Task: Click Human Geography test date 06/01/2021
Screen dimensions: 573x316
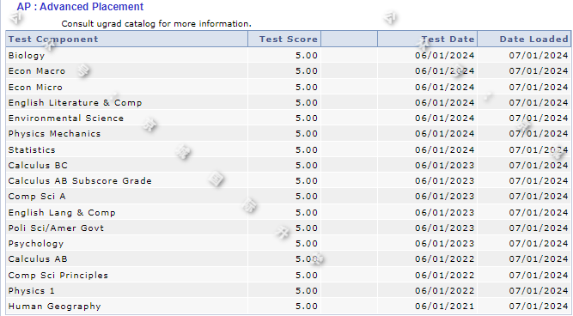Action: pos(445,307)
